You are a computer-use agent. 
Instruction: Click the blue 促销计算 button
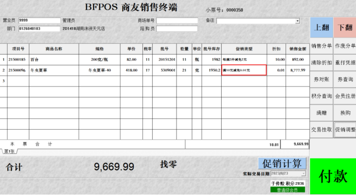click(x=282, y=163)
